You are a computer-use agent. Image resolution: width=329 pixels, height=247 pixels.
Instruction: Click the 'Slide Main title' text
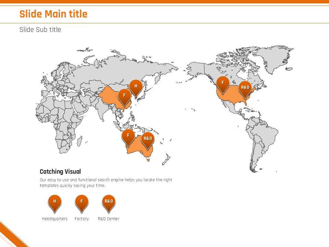tap(53, 14)
